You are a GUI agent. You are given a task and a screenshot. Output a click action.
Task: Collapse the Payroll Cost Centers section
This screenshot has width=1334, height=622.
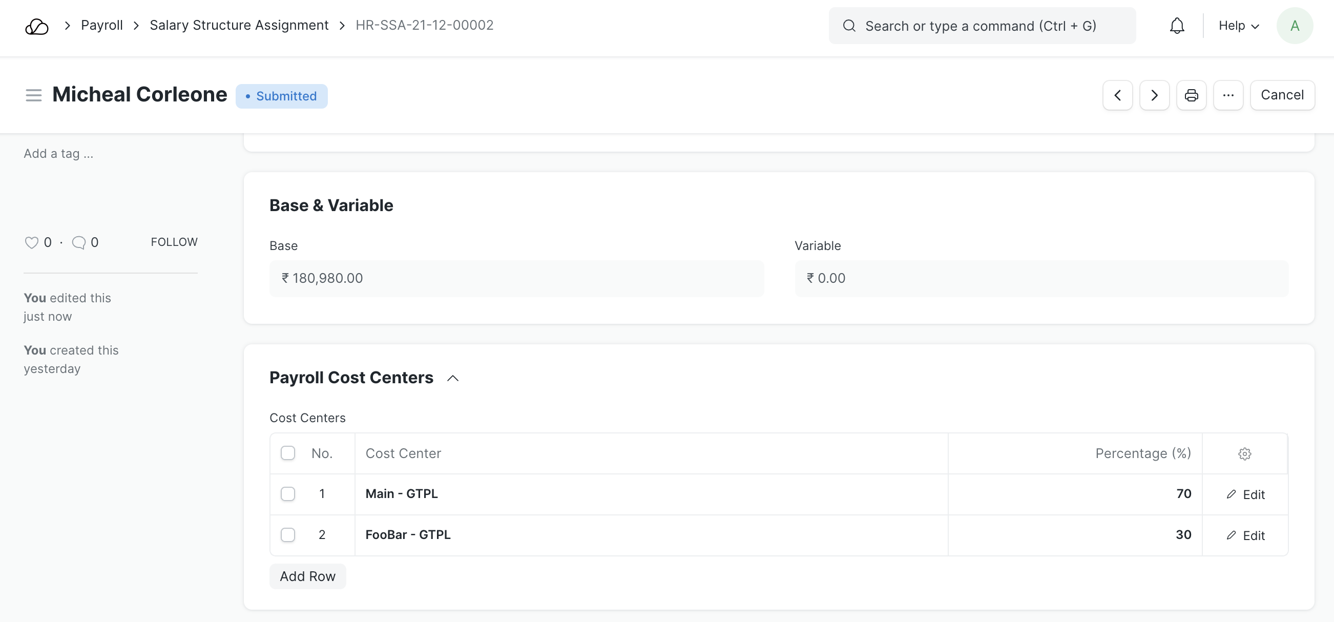click(x=453, y=378)
